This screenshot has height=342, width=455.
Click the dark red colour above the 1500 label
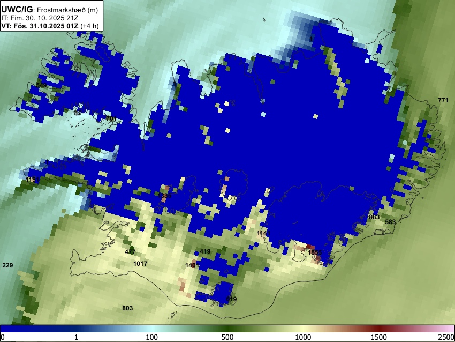tap(379, 329)
